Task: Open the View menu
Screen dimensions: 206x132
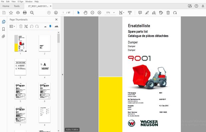Action: tap(13, 2)
